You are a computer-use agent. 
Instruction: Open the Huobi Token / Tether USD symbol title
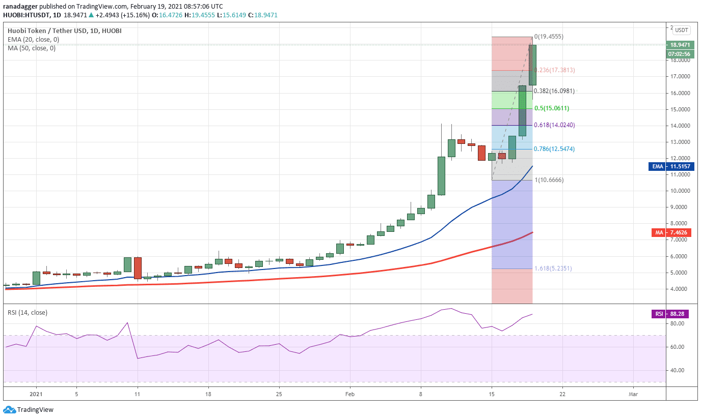64,31
